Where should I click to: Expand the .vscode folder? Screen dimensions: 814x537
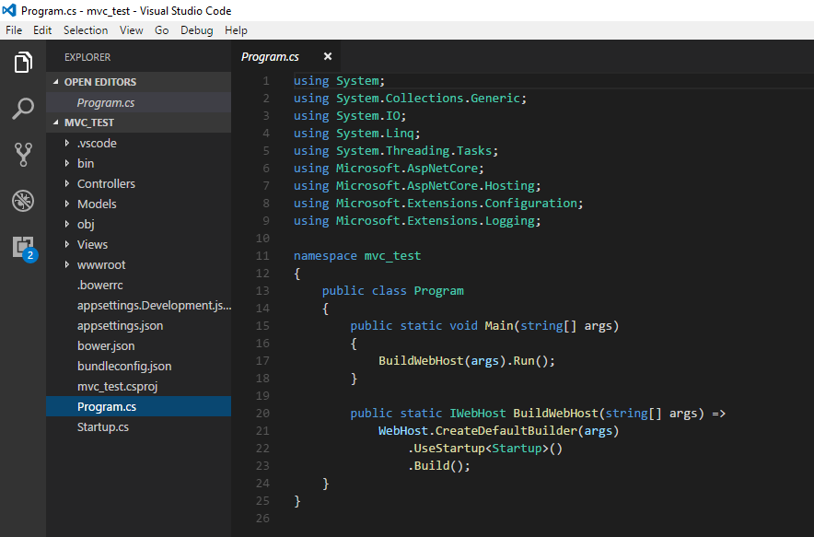click(x=67, y=143)
